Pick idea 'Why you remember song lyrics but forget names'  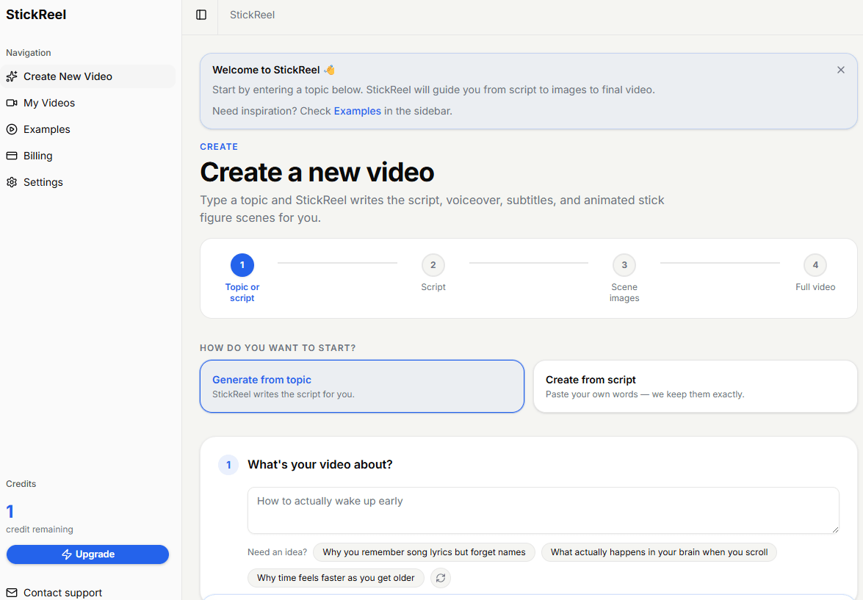tap(424, 552)
